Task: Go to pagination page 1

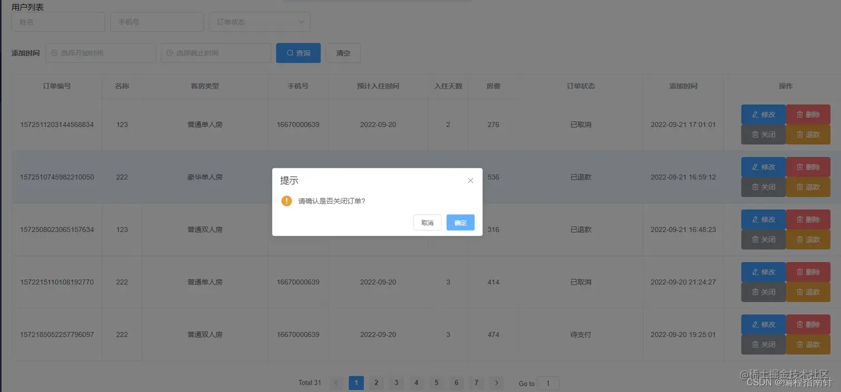Action: tap(357, 383)
